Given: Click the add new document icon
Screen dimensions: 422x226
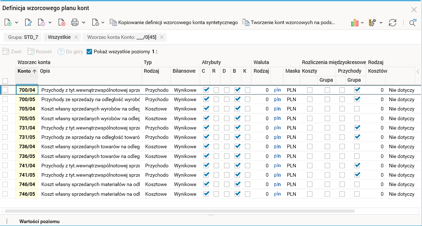Looking at the screenshot, I should point(8,23).
